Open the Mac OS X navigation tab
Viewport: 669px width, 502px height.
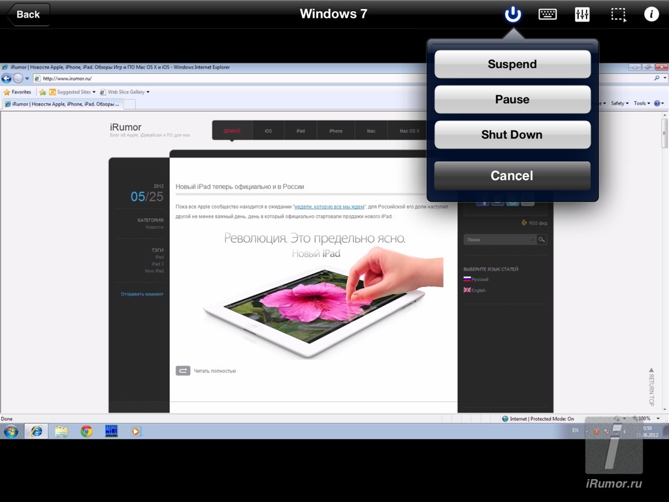pos(409,131)
